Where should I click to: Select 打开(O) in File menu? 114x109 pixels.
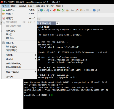19,14
